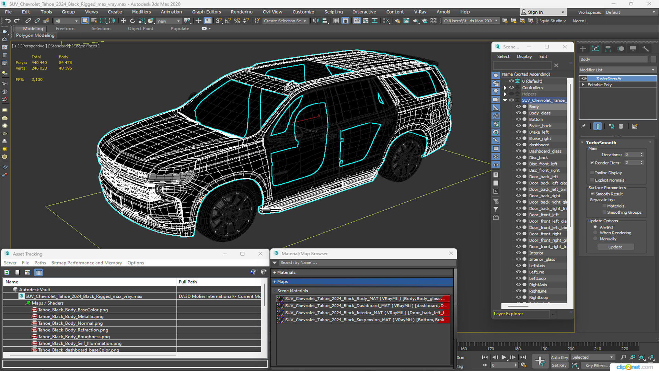This screenshot has height=371, width=659.
Task: Toggle visibility eye of Bottom object
Action: pos(519,119)
